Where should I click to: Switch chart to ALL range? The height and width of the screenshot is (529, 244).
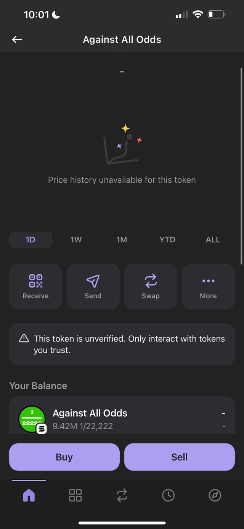point(213,240)
